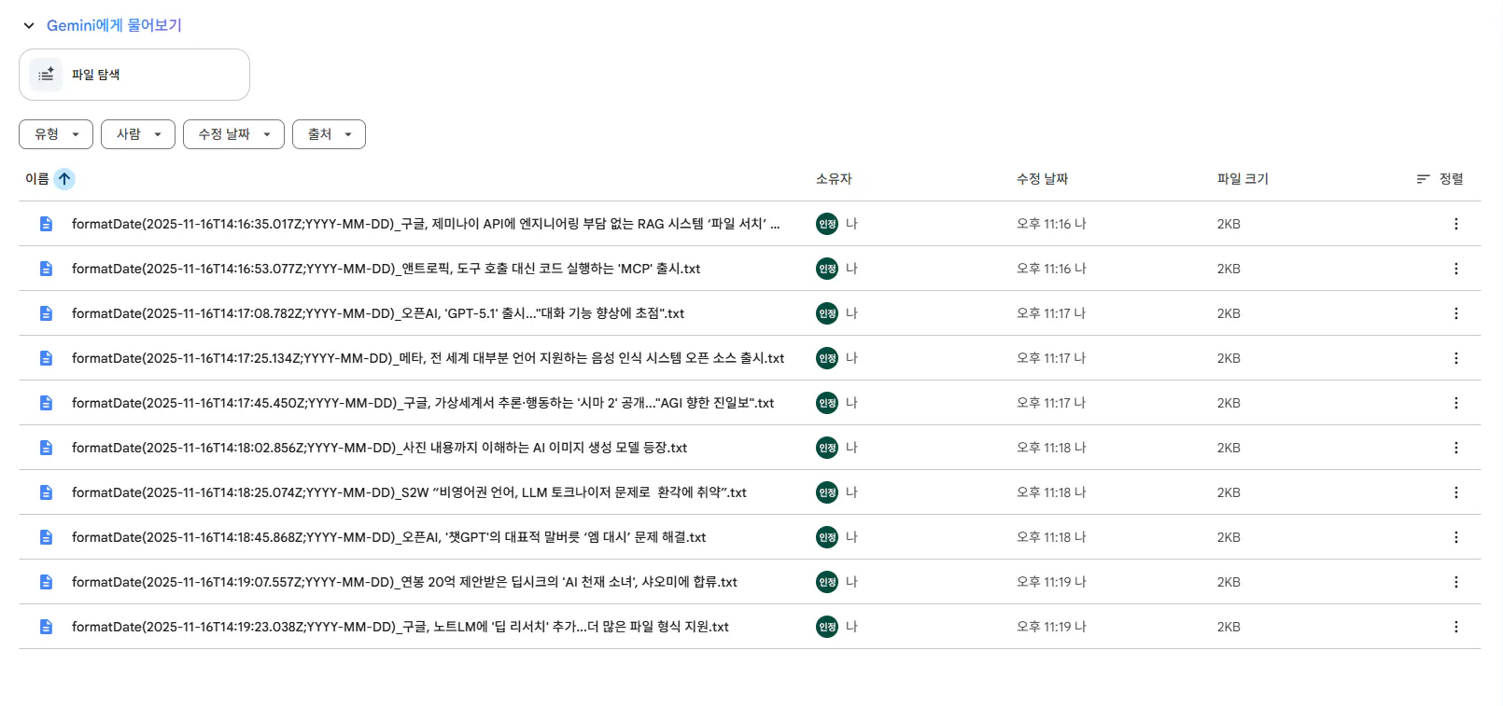The height and width of the screenshot is (706, 1503).
Task: Select the file S2W 비영어권 언어, LLM 토크나이저 문제.txt
Action: coord(409,492)
